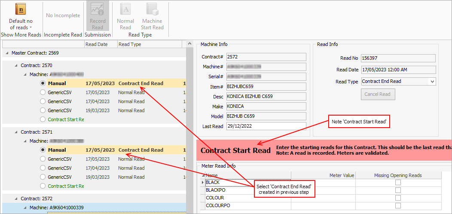The width and height of the screenshot is (452, 214).
Task: Click green Contract Start Read under 2570
Action: [x=66, y=119]
